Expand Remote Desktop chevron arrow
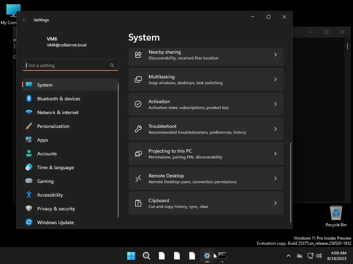Screen dimensions: 353x264 [275, 178]
